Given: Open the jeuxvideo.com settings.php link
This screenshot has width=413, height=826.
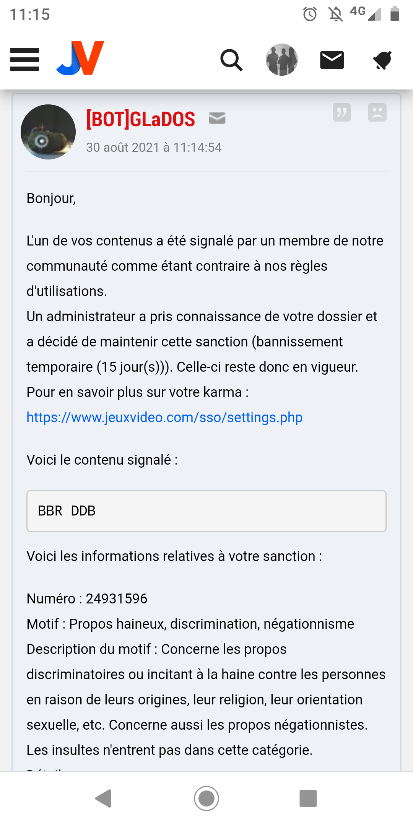Looking at the screenshot, I should click(164, 417).
